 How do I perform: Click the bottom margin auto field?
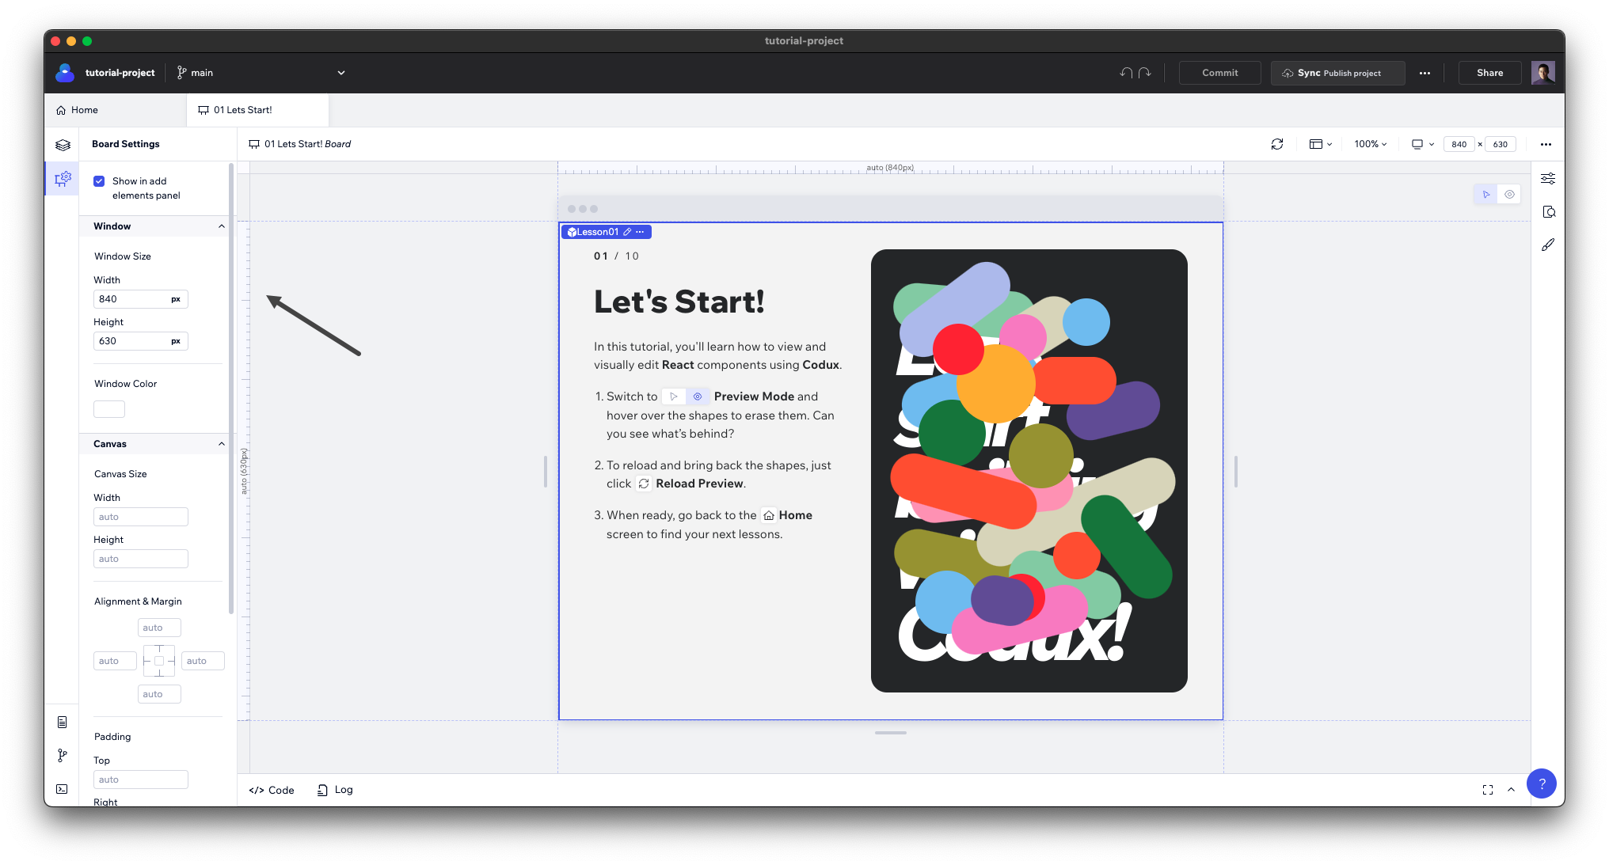(159, 694)
